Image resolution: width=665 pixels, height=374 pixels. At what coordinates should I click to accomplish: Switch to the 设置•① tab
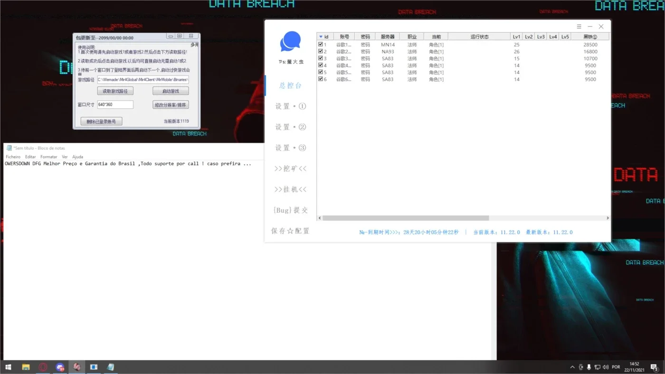coord(290,106)
